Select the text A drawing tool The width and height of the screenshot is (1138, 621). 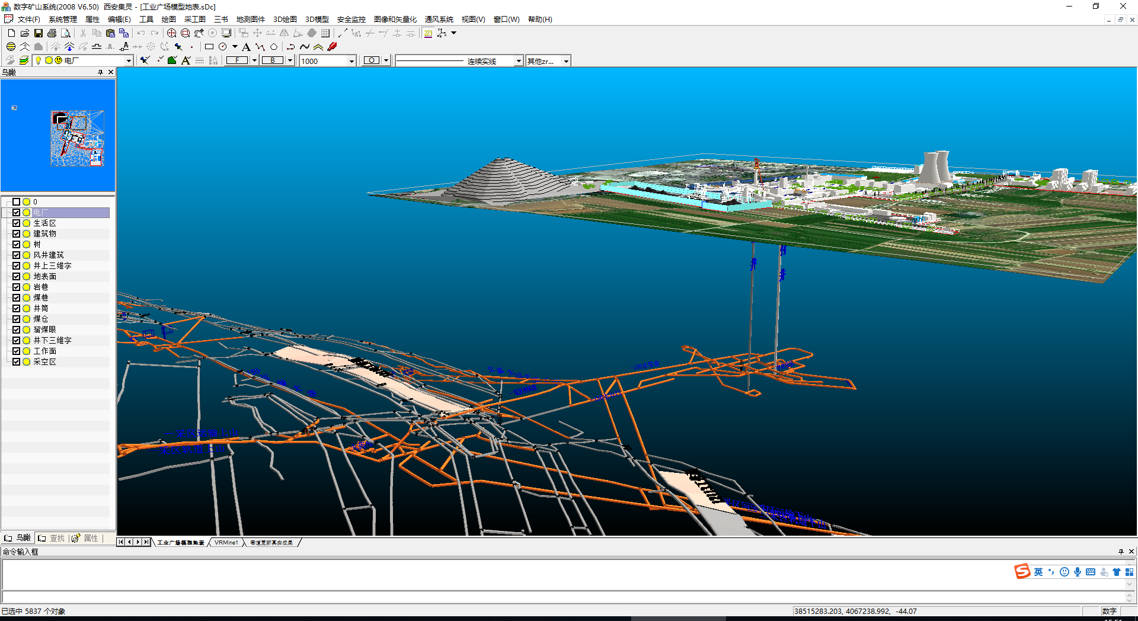tap(246, 47)
